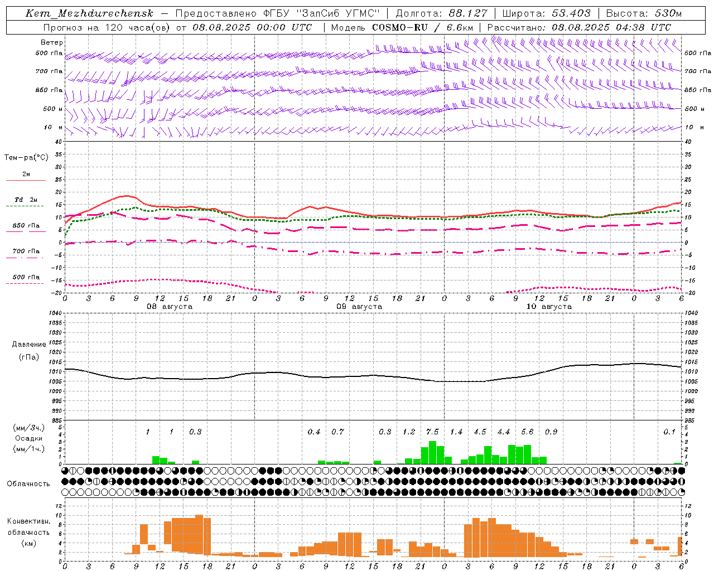Click the '(мм/3ч.)' precipitation unit label

coord(29,428)
